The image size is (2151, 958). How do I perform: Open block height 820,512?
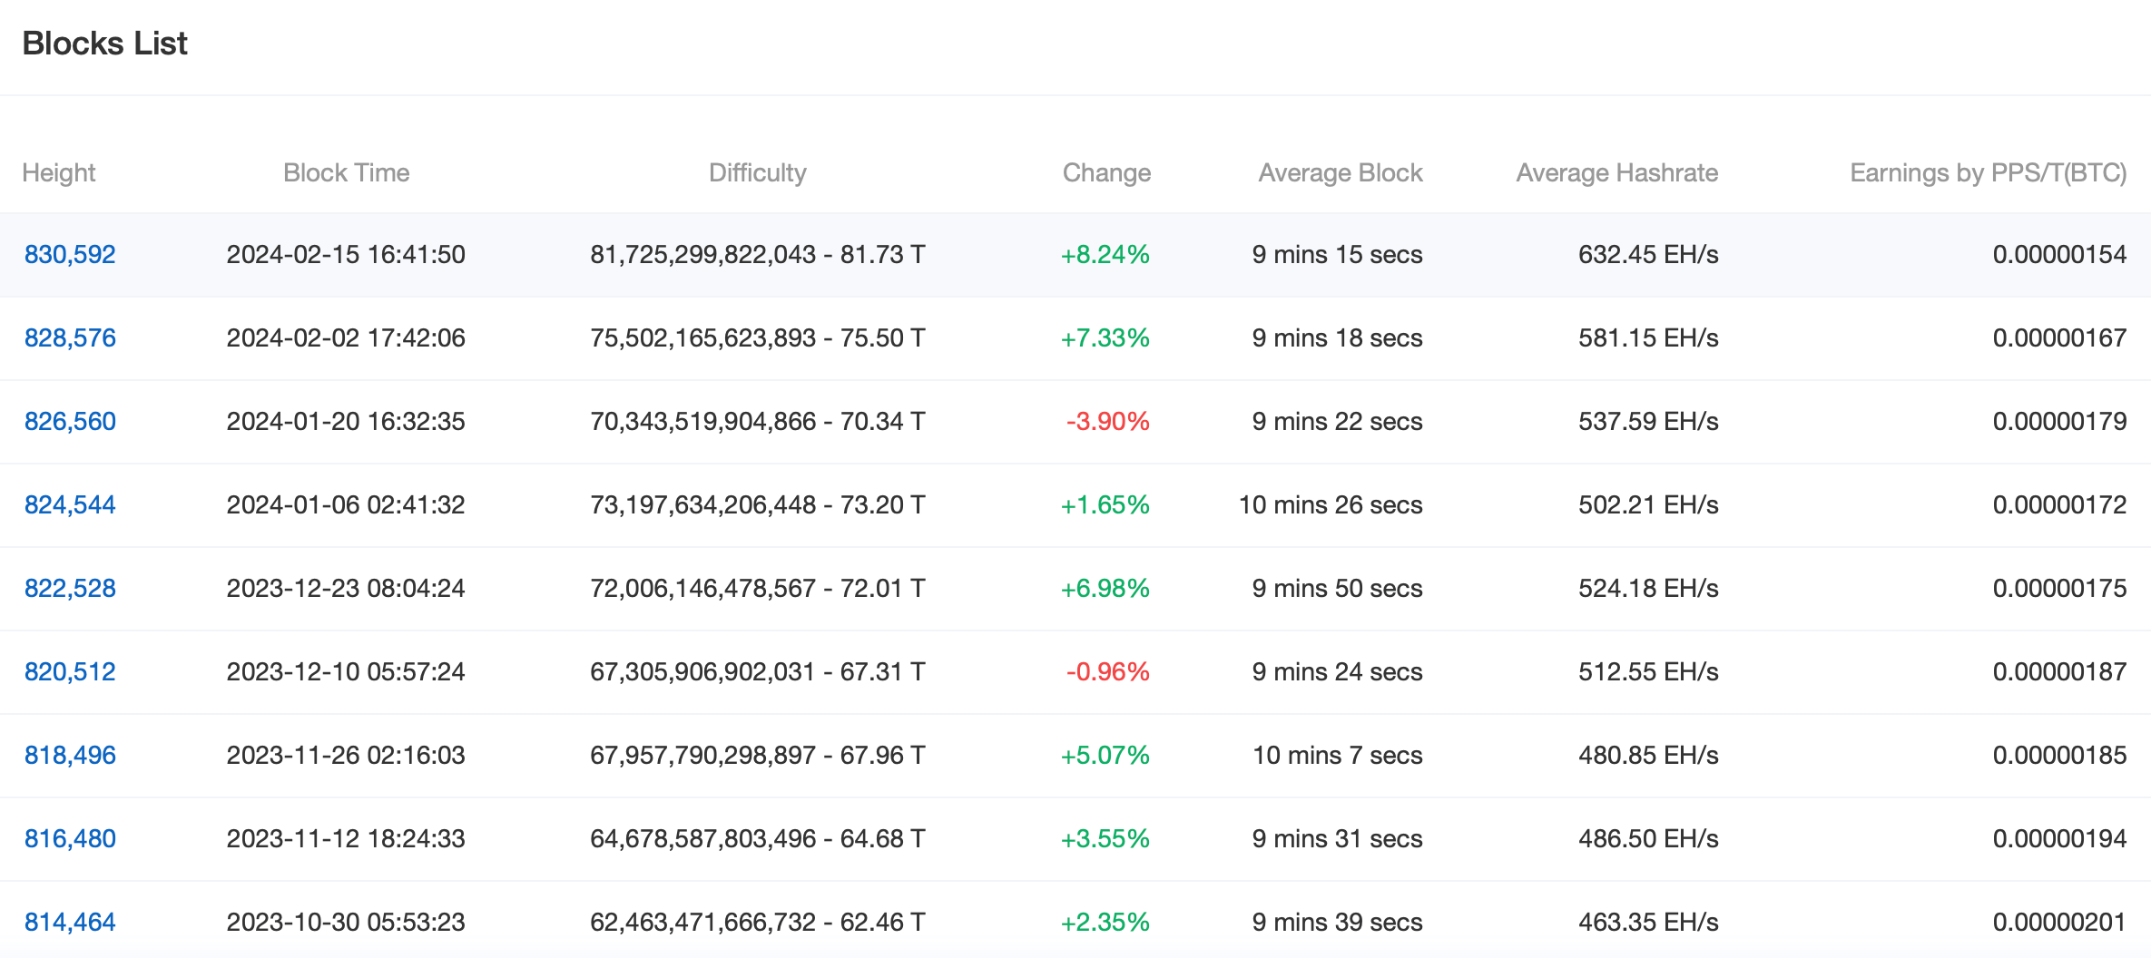coord(70,672)
